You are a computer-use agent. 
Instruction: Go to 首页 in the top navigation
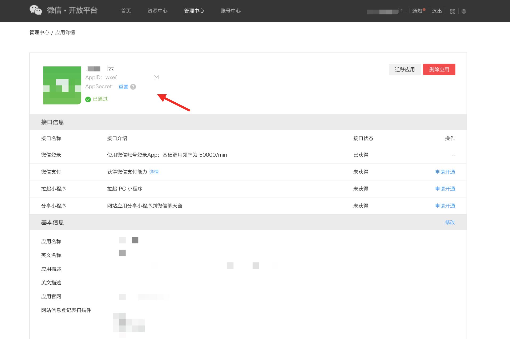point(126,11)
